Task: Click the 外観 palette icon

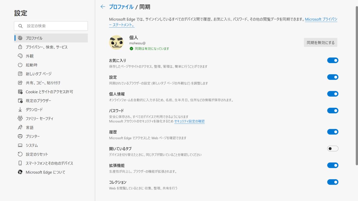Action: click(x=20, y=56)
